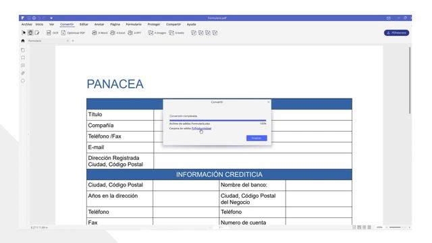Viewport: 432px width, 243px height.
Task: Click third of four extra conversion icons
Action: click(208, 33)
